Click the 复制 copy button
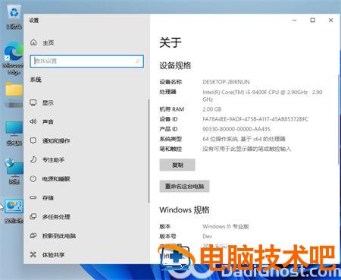 point(177,165)
